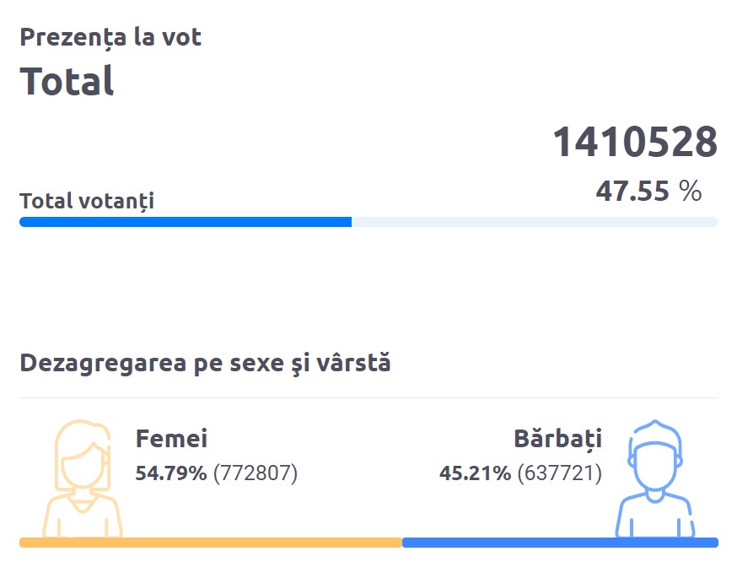Click the divider line under section heading
737x562 pixels.
369,397
